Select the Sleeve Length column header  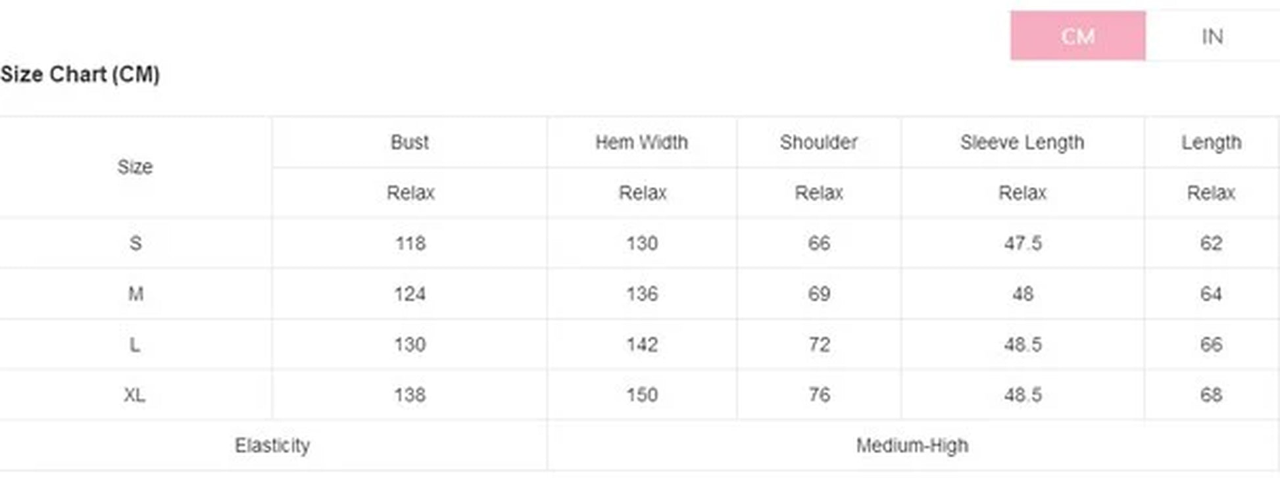[1022, 142]
